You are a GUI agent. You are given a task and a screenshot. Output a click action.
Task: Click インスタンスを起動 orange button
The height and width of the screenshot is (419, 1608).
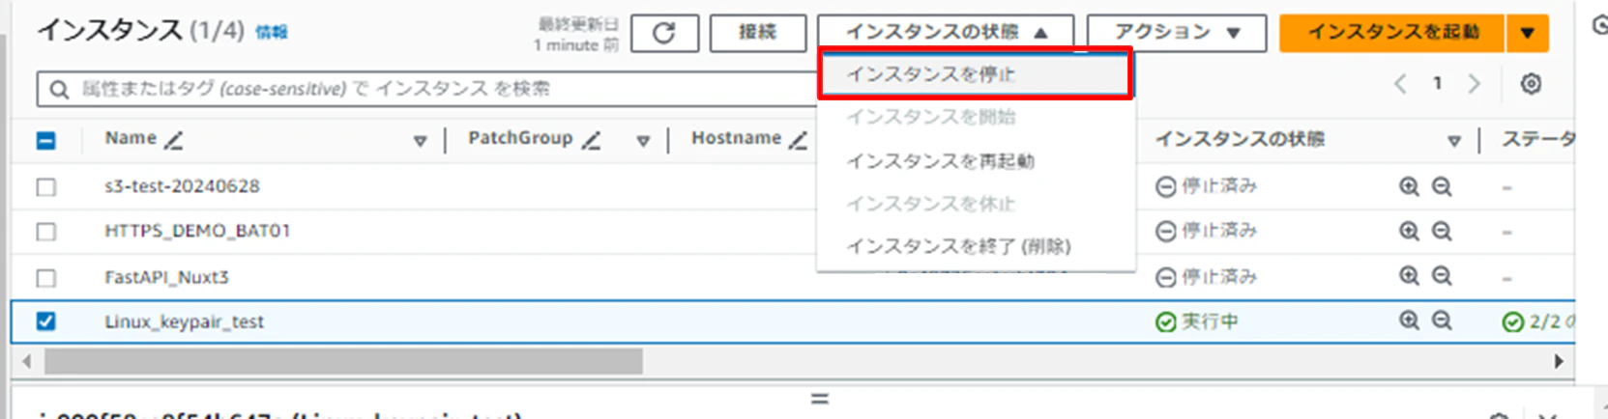click(1392, 33)
